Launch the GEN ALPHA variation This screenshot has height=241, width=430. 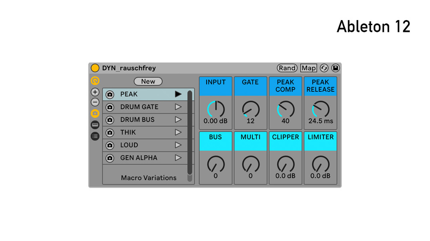pos(178,158)
